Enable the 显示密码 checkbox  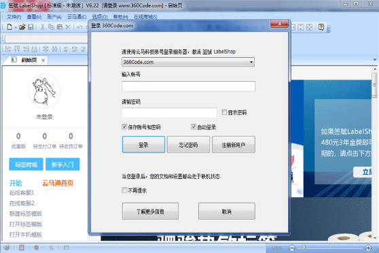pos(224,112)
